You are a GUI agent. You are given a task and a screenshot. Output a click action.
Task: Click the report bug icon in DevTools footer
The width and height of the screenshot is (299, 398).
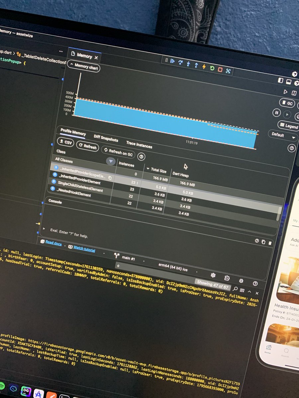click(x=241, y=281)
